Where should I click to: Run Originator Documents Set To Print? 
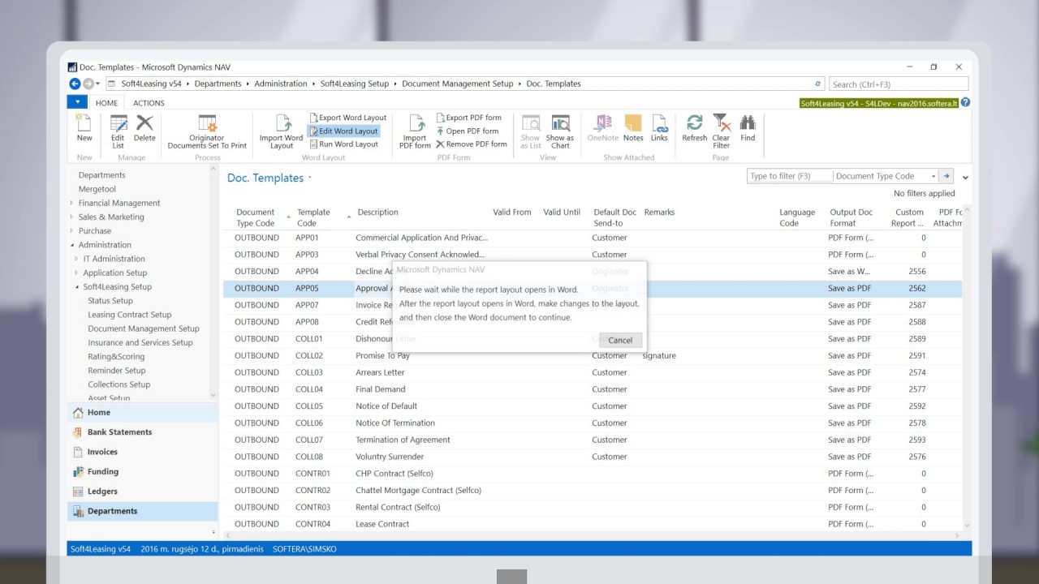[x=207, y=131]
